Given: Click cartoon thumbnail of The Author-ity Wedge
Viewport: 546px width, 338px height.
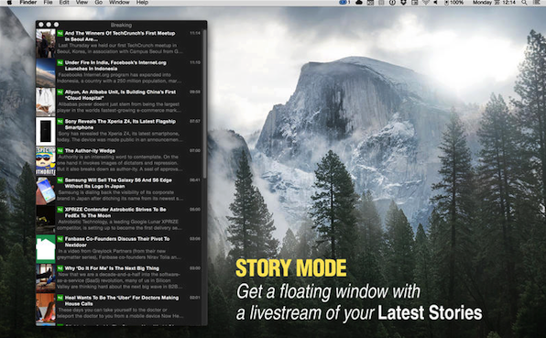Looking at the screenshot, I should click(x=46, y=161).
